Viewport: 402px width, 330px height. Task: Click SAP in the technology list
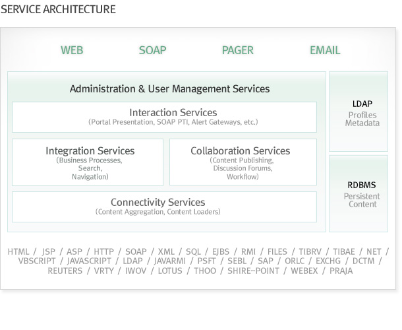pyautogui.click(x=266, y=261)
